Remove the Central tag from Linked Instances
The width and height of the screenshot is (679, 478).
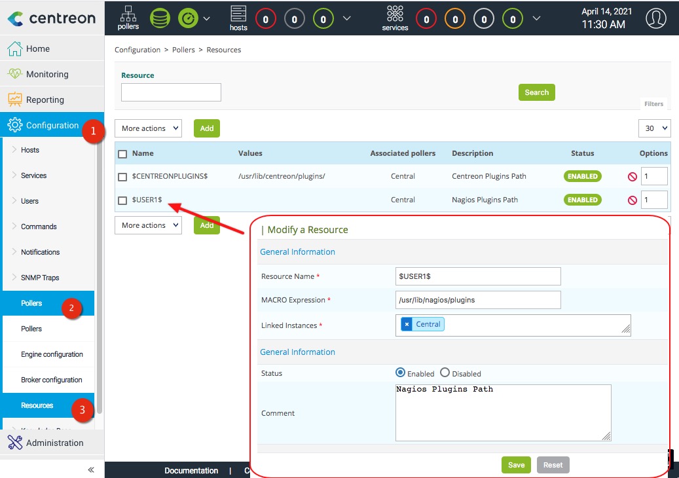point(407,324)
